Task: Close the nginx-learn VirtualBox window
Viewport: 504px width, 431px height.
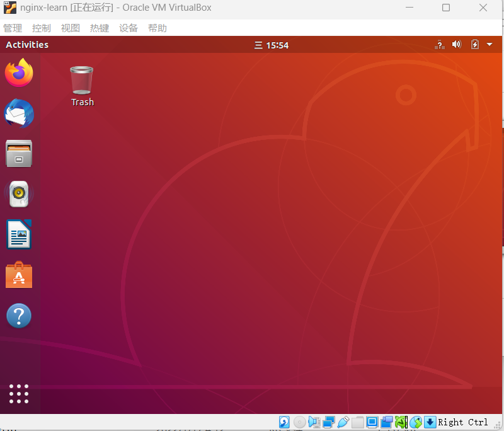Action: coord(483,8)
